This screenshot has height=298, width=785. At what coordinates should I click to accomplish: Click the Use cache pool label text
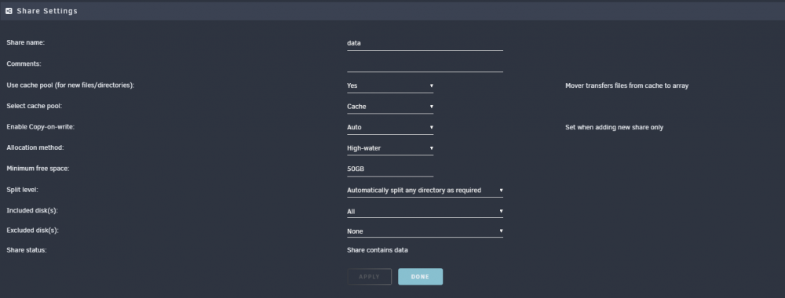pos(71,85)
